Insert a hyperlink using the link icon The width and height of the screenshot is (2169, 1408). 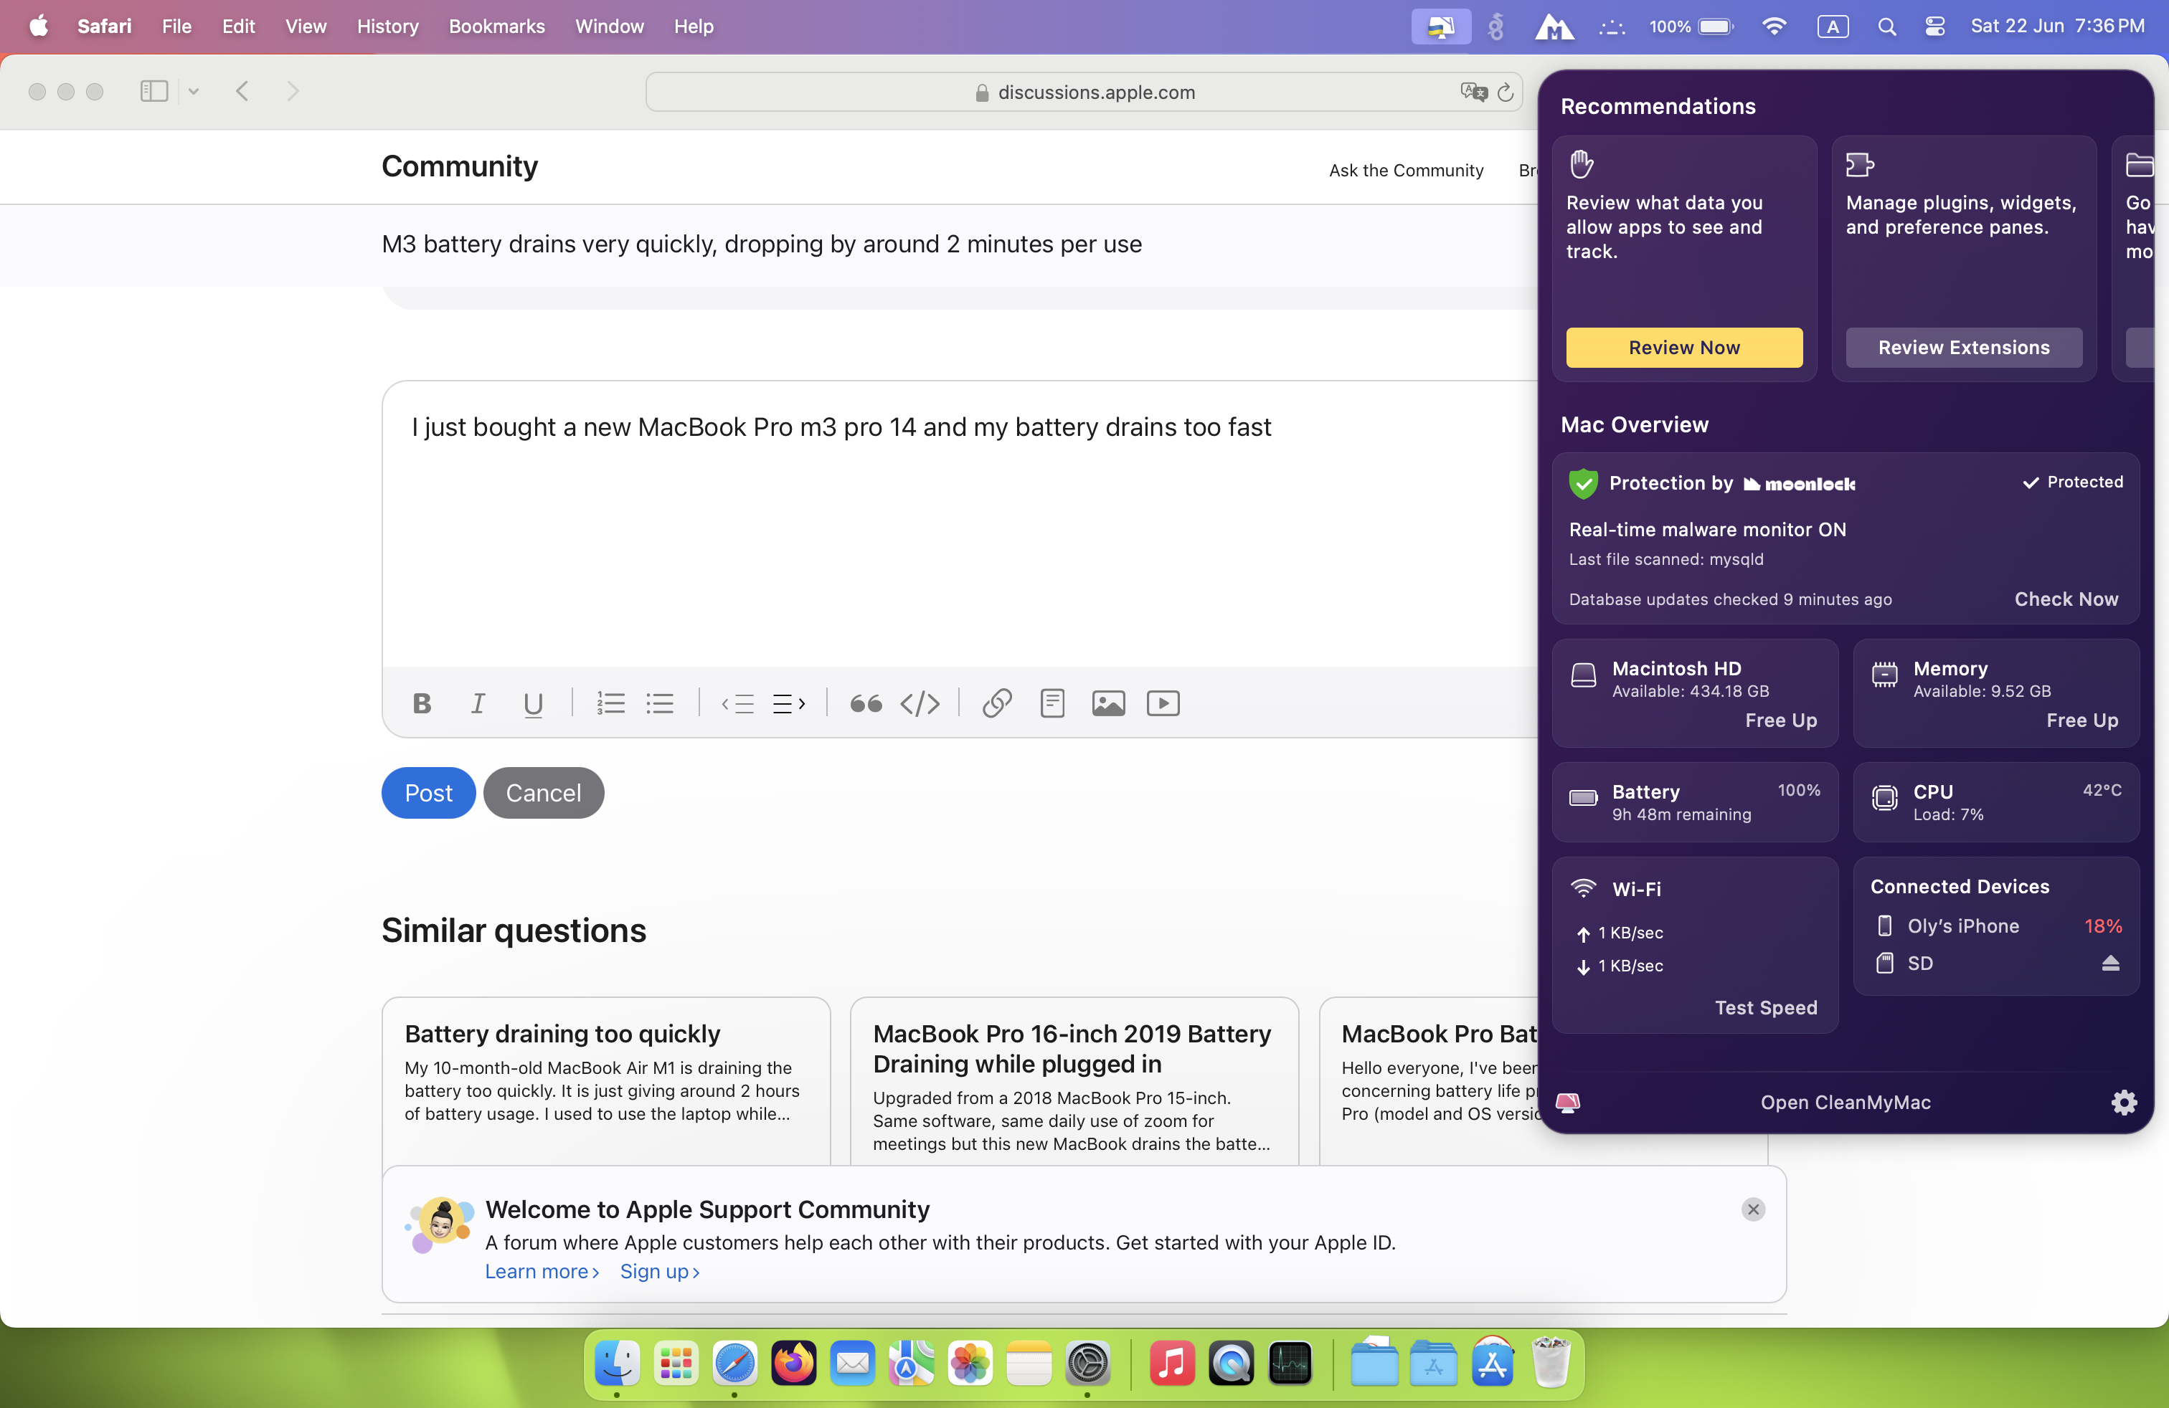[997, 703]
